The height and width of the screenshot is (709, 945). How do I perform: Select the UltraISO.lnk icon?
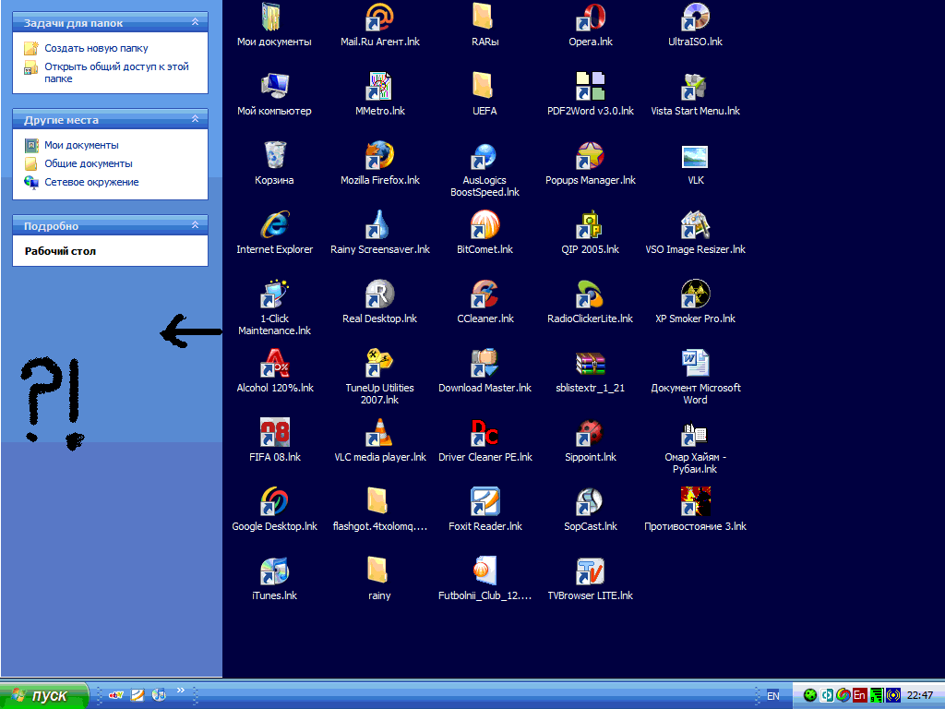click(695, 18)
